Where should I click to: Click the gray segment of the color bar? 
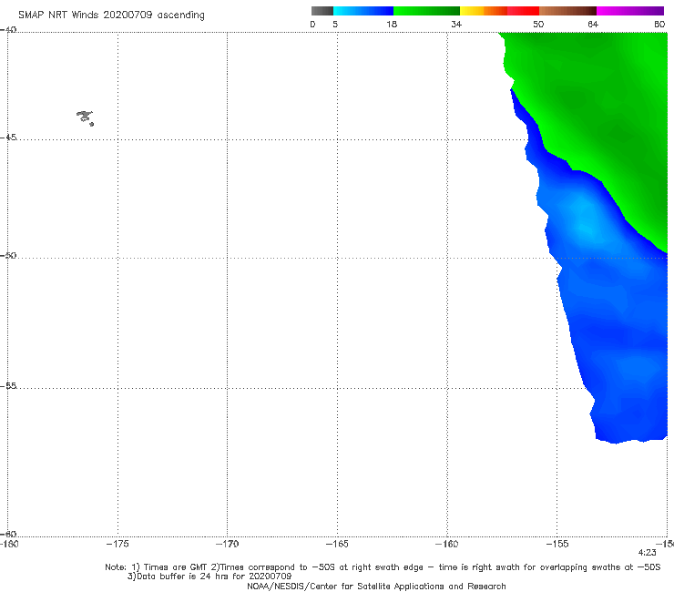pyautogui.click(x=322, y=11)
